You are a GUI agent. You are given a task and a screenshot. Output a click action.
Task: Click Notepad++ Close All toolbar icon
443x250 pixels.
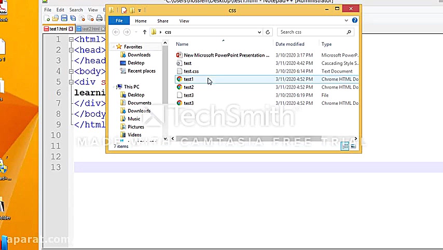pos(90,18)
